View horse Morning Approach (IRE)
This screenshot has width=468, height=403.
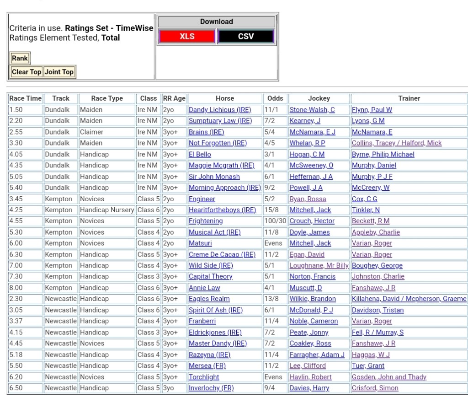[224, 188]
